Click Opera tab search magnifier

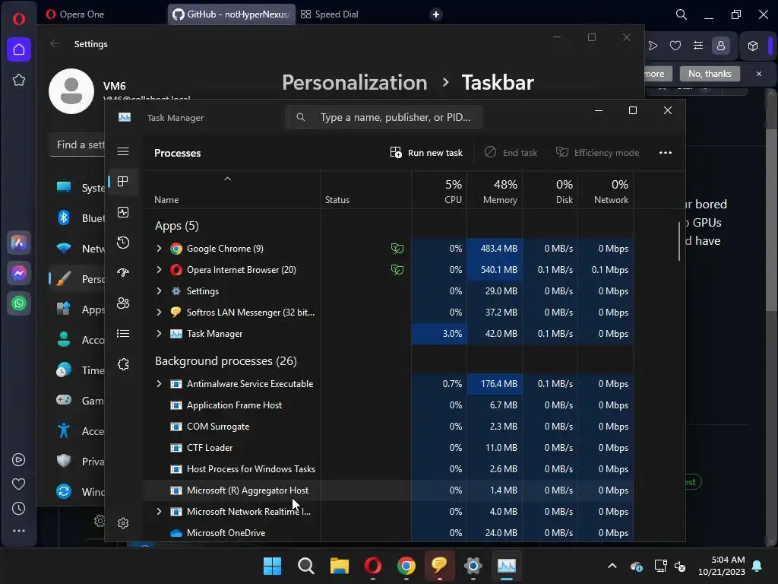click(x=682, y=14)
